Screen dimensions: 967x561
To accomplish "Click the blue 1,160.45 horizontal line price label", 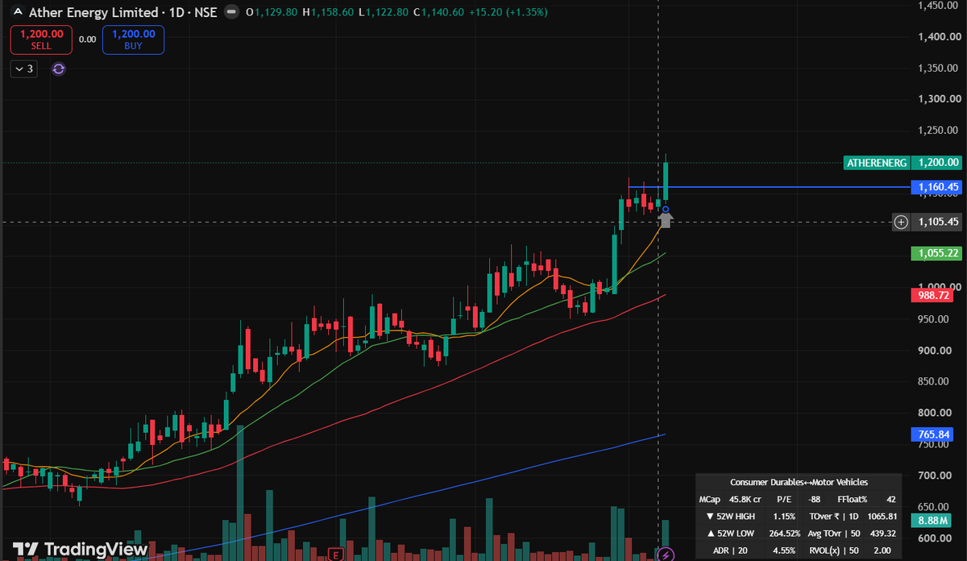I will click(938, 187).
